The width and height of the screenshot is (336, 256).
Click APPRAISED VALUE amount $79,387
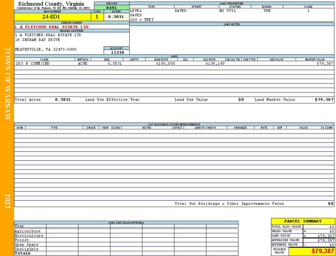(x=326, y=240)
